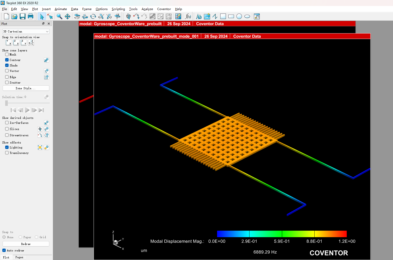Open the Coventor menu

point(164,9)
